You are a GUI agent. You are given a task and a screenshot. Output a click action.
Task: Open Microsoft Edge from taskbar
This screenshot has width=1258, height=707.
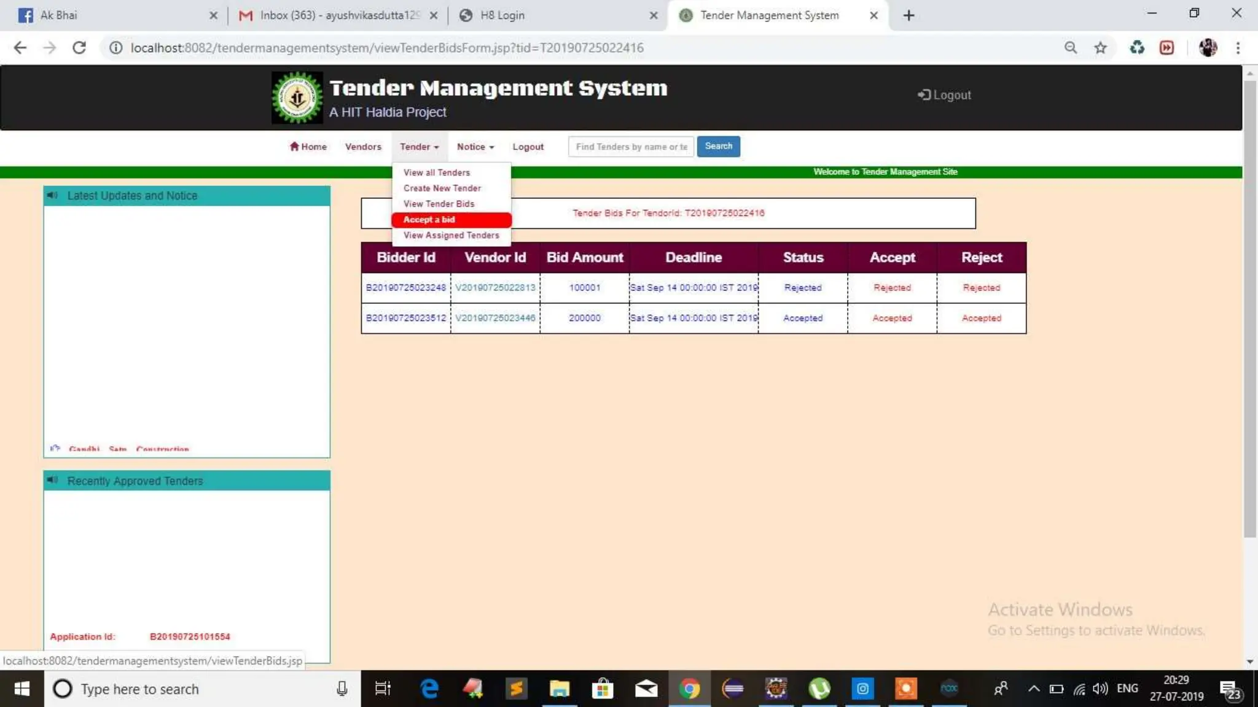(429, 689)
